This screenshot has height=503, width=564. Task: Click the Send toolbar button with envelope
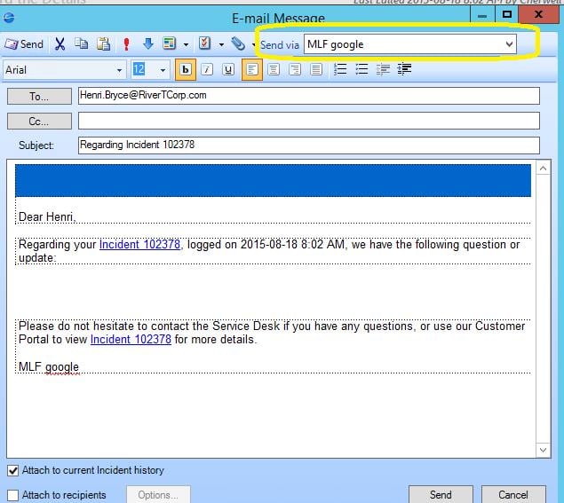[24, 44]
